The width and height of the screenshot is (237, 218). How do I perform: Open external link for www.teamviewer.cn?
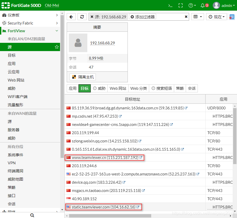(x=141, y=157)
